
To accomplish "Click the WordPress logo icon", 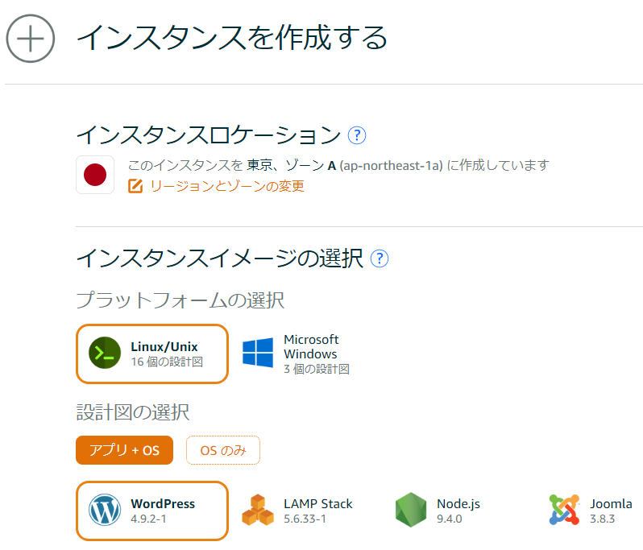I will (x=105, y=510).
